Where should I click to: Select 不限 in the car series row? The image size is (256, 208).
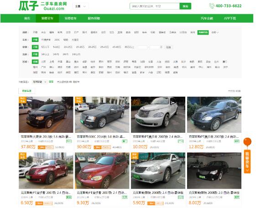pyautogui.click(x=35, y=40)
